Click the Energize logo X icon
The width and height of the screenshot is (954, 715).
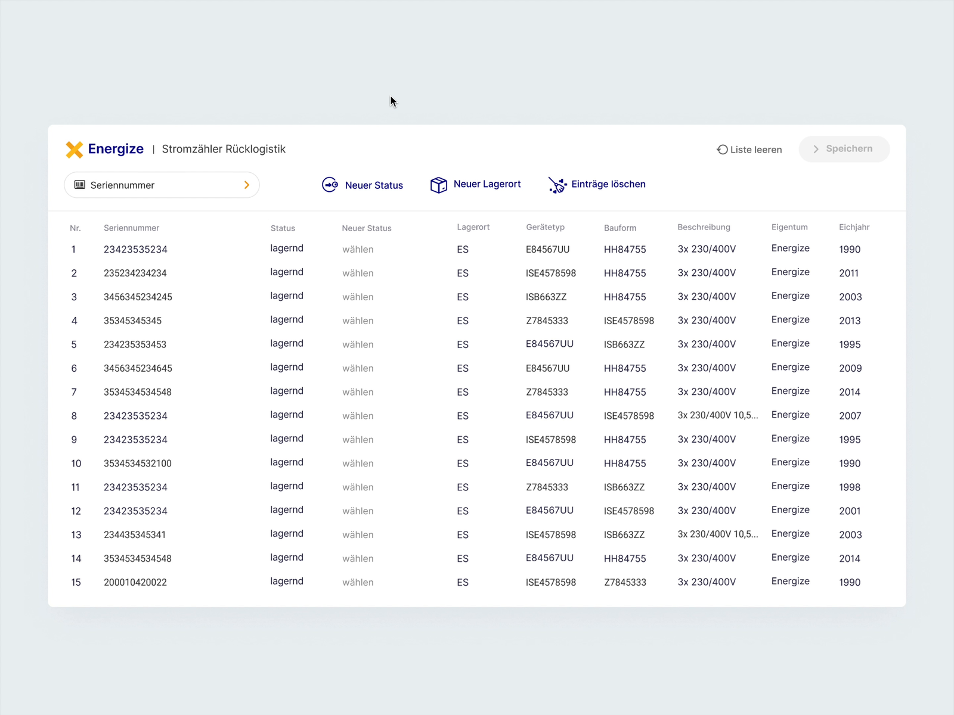click(75, 150)
